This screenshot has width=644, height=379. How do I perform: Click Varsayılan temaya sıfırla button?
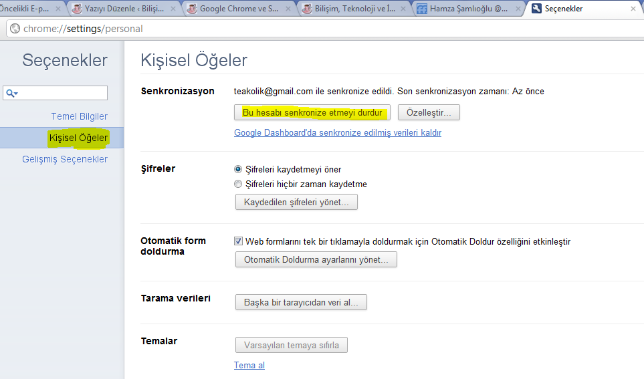point(291,345)
